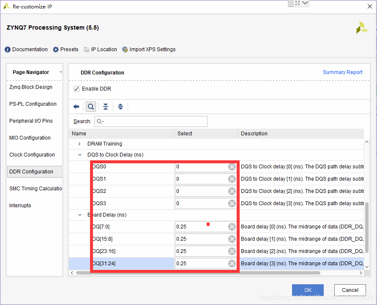Clear the DQ[7:0] board delay value
This screenshot has height=305, width=377.
click(x=232, y=227)
